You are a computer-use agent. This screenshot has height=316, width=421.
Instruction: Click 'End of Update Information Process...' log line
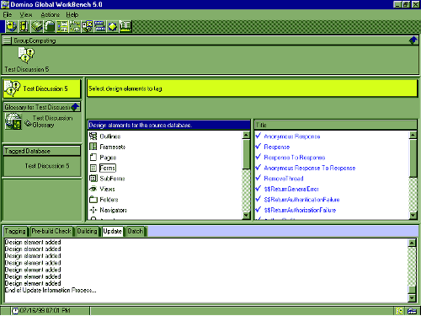click(x=51, y=290)
